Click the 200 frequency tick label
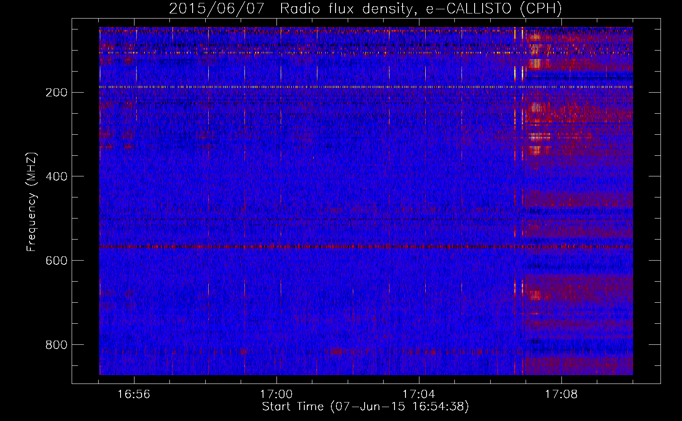This screenshot has height=421, width=682. click(x=56, y=93)
